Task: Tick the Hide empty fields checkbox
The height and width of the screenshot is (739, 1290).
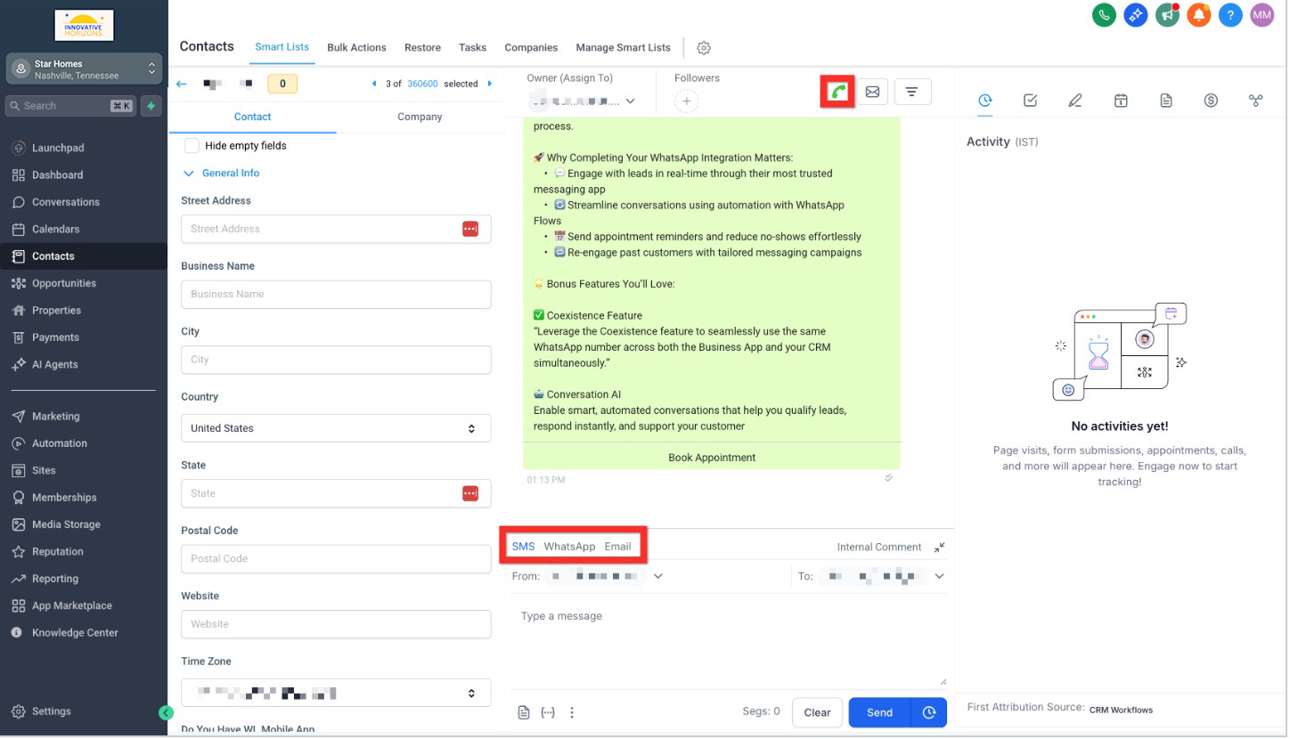Action: (192, 146)
